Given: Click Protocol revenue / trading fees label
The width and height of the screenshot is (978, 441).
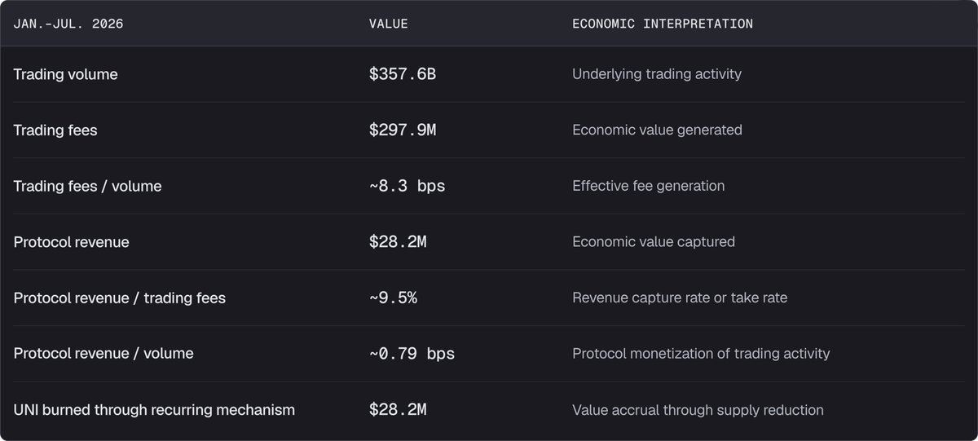Looking at the screenshot, I should pos(119,298).
